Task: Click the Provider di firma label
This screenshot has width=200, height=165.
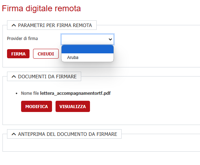Action: click(x=22, y=39)
